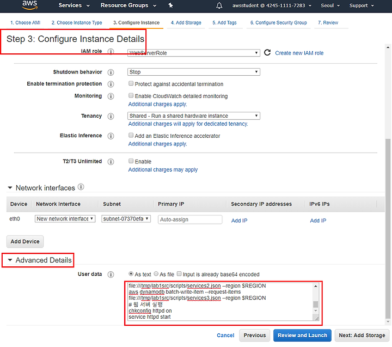Check Protect against accidental termination
The height and width of the screenshot is (347, 392).
pyautogui.click(x=131, y=83)
